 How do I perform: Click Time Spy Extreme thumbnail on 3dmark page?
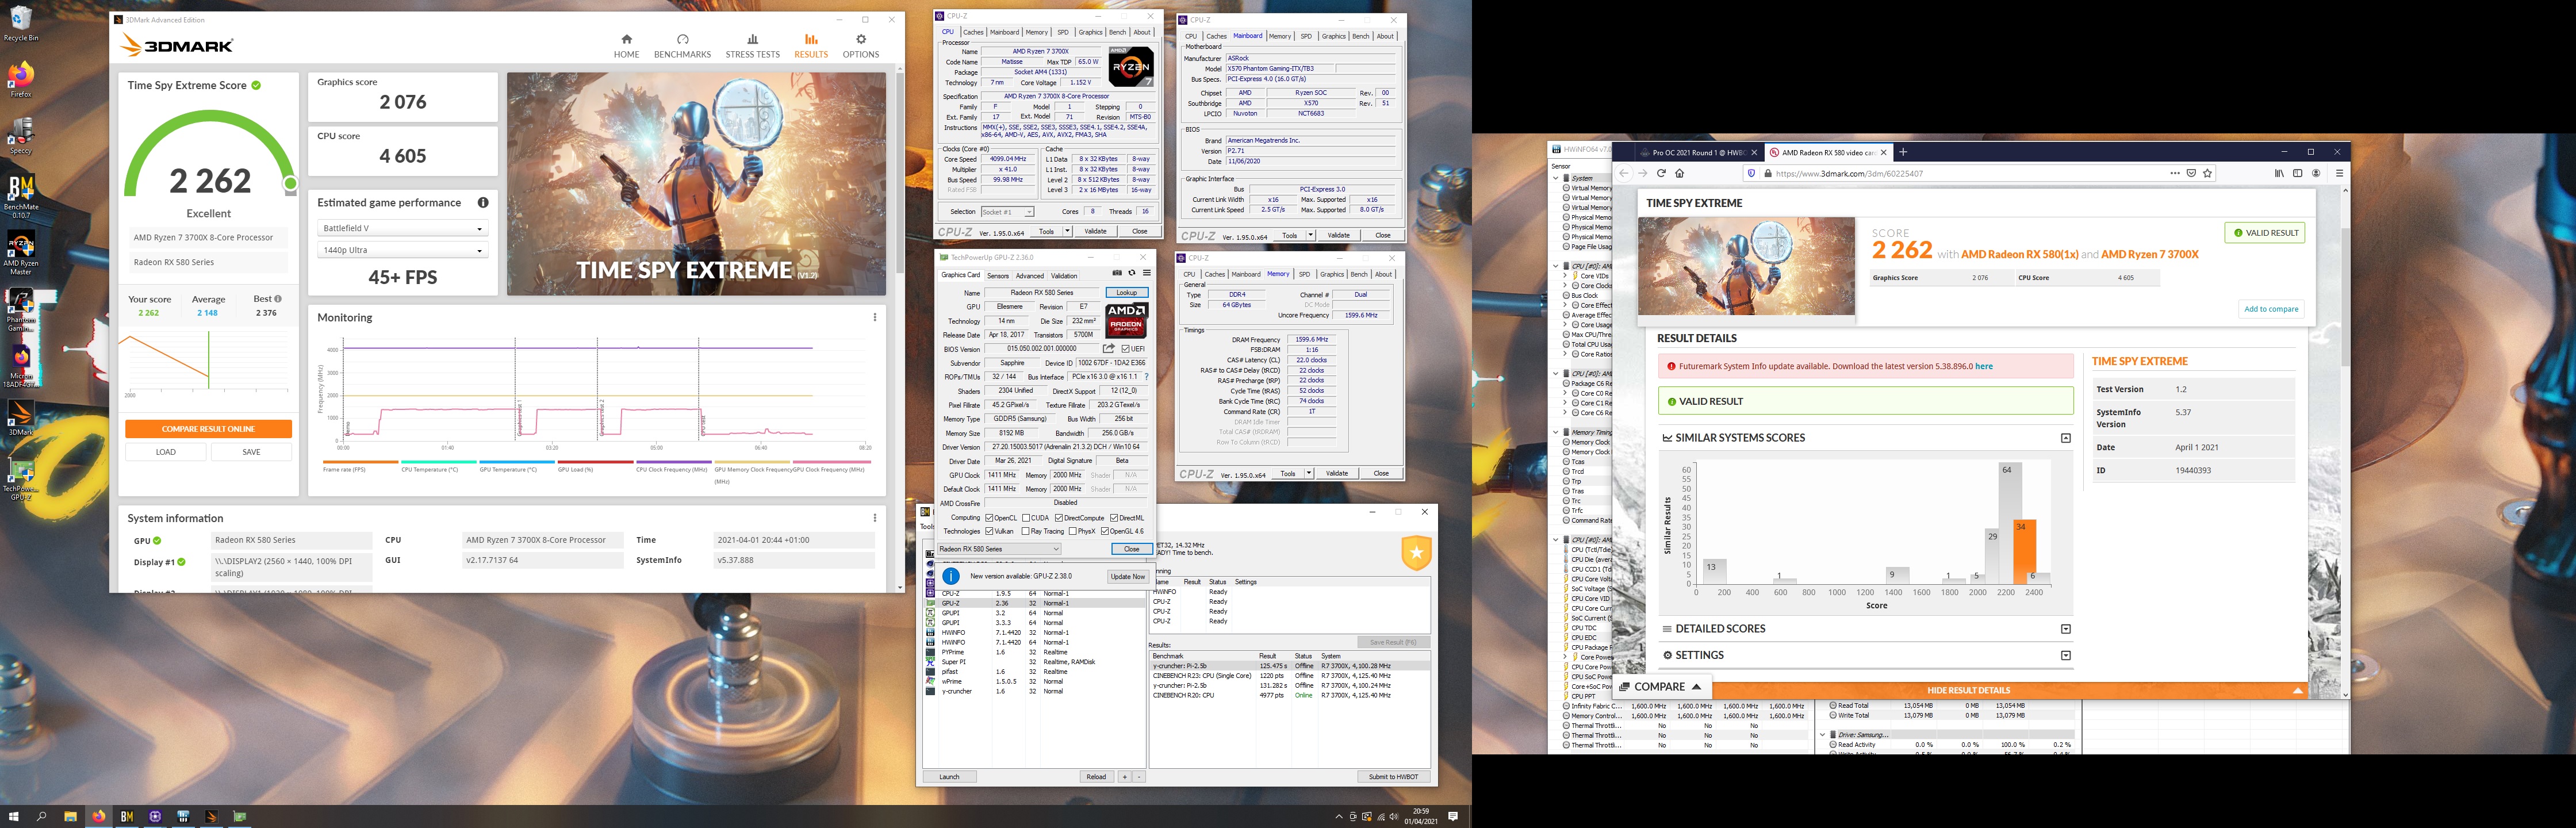pos(1746,267)
